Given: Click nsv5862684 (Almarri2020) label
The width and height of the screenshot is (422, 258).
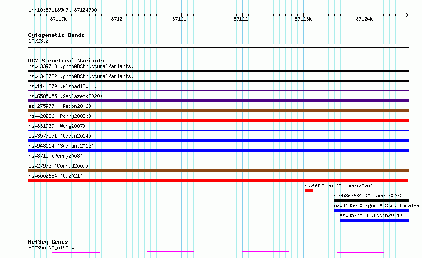Looking at the screenshot, I should 367,196.
